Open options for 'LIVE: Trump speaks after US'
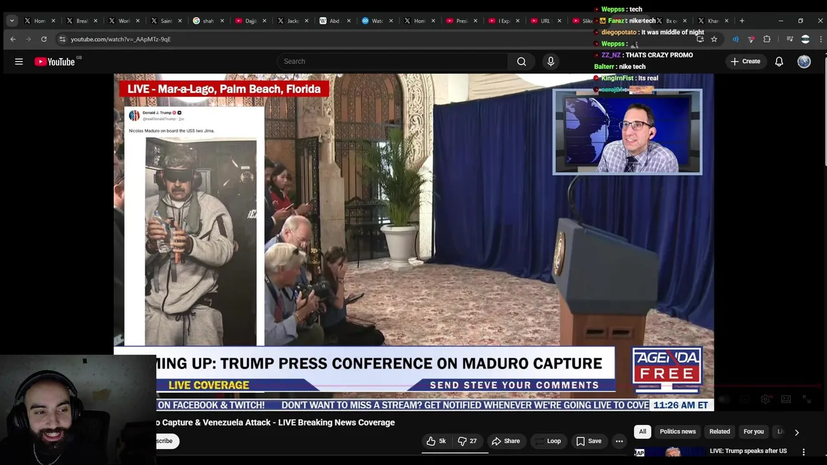The height and width of the screenshot is (465, 827). pyautogui.click(x=804, y=452)
